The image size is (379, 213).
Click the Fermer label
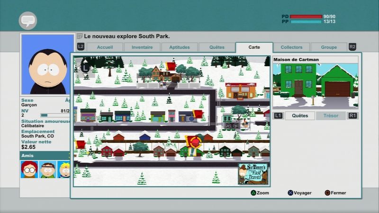338,193
